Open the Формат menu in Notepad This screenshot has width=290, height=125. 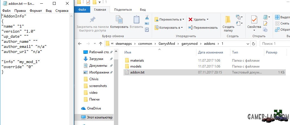36,11
